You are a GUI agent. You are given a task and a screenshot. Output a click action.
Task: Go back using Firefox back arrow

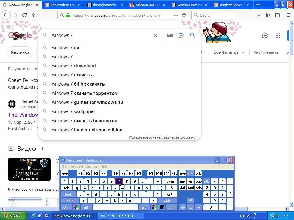pos(6,15)
